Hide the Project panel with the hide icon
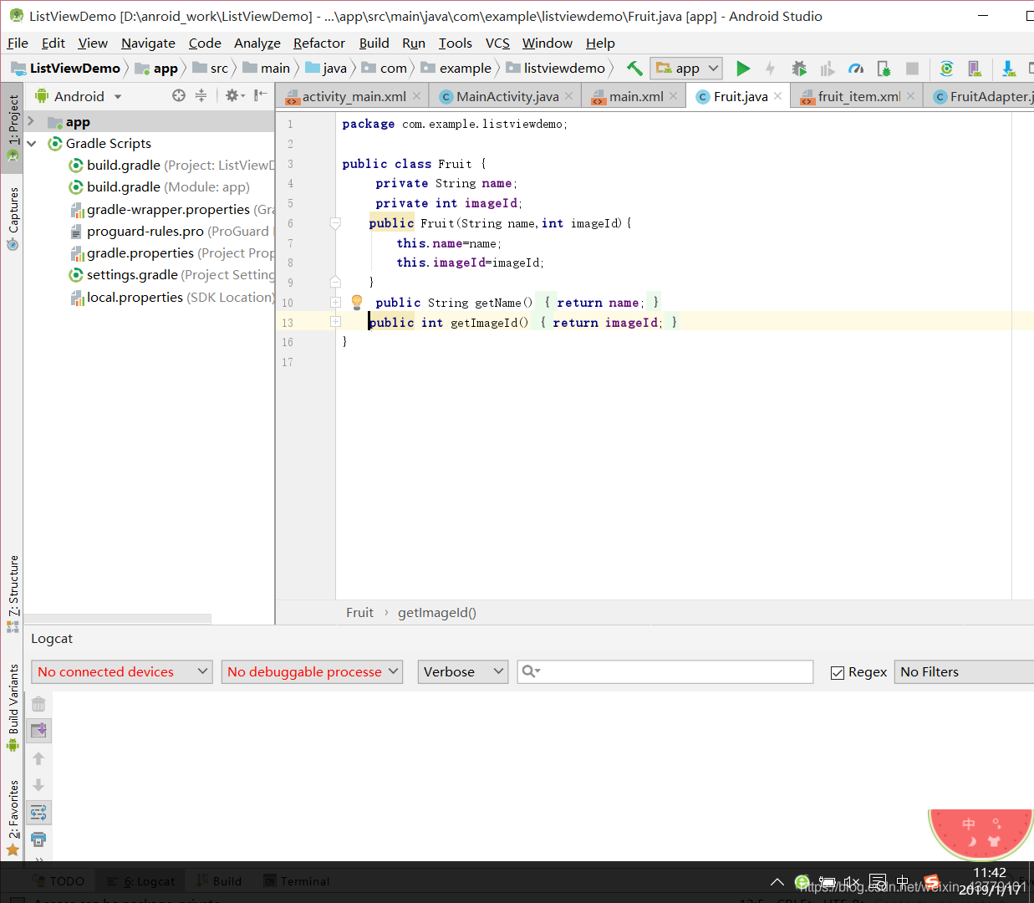1034x903 pixels. coord(261,96)
